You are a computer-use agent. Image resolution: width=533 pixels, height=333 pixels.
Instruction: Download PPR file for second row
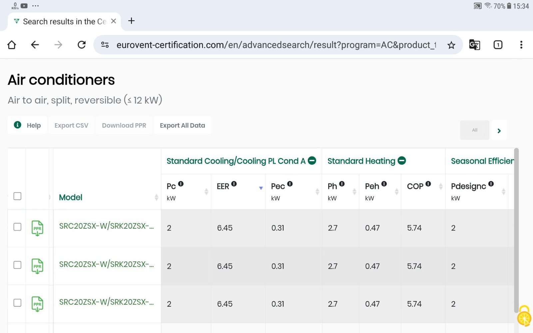(37, 266)
